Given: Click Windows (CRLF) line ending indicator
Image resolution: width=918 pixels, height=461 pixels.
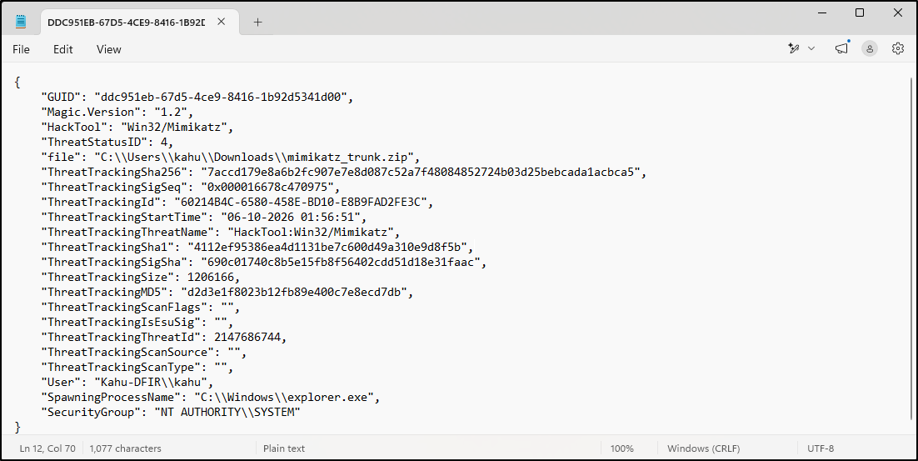Looking at the screenshot, I should point(703,448).
